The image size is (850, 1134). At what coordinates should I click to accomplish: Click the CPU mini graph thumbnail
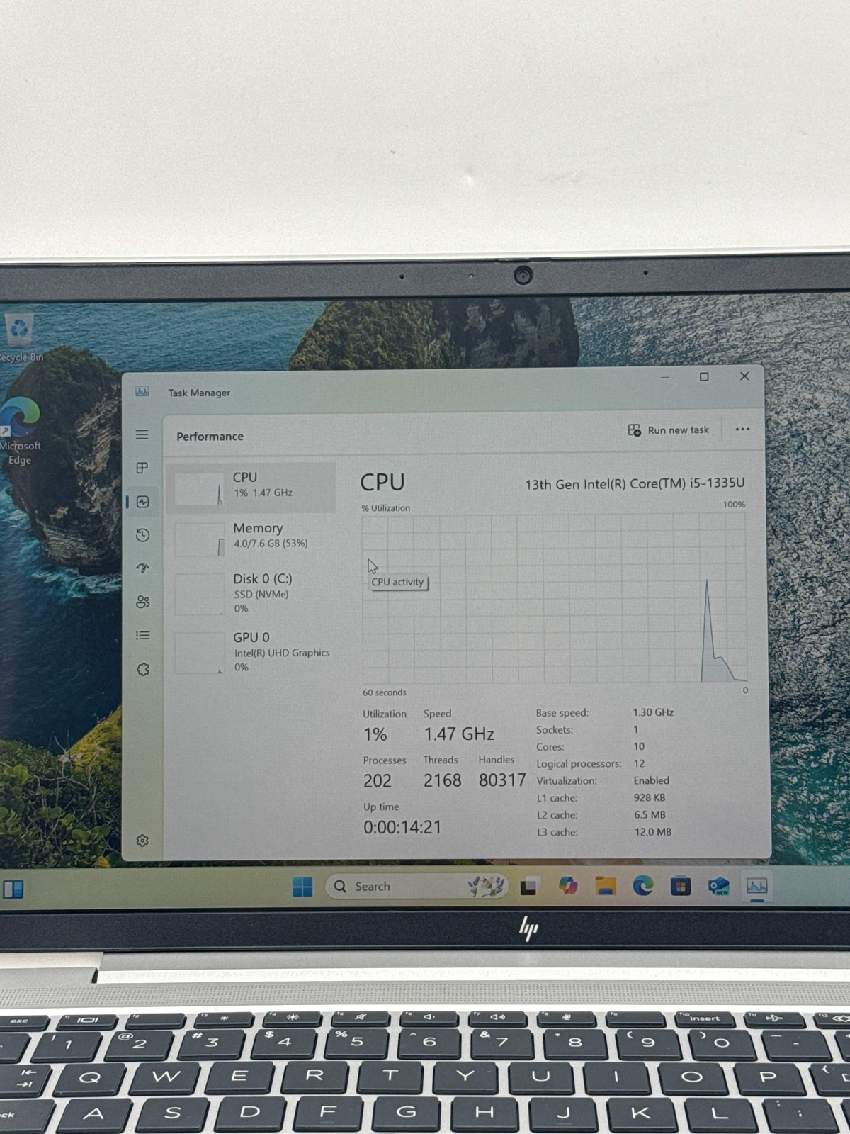pos(199,489)
